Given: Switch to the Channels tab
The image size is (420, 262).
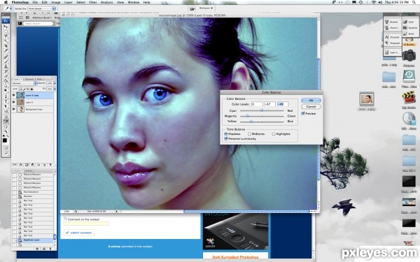Looking at the screenshot, I should point(29,80).
